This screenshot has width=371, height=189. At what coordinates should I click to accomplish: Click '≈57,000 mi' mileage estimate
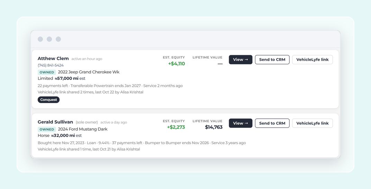point(66,79)
